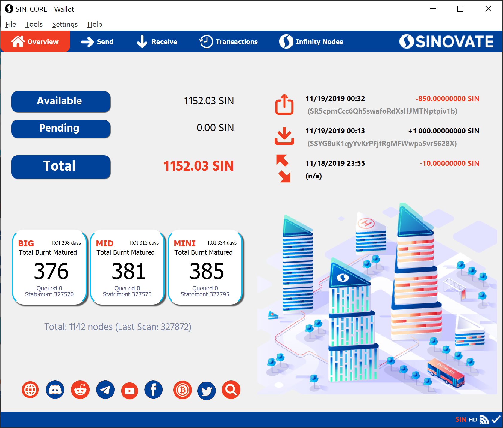Screen dimensions: 503x428
Task: Open the YouTube icon link
Action: click(x=130, y=391)
